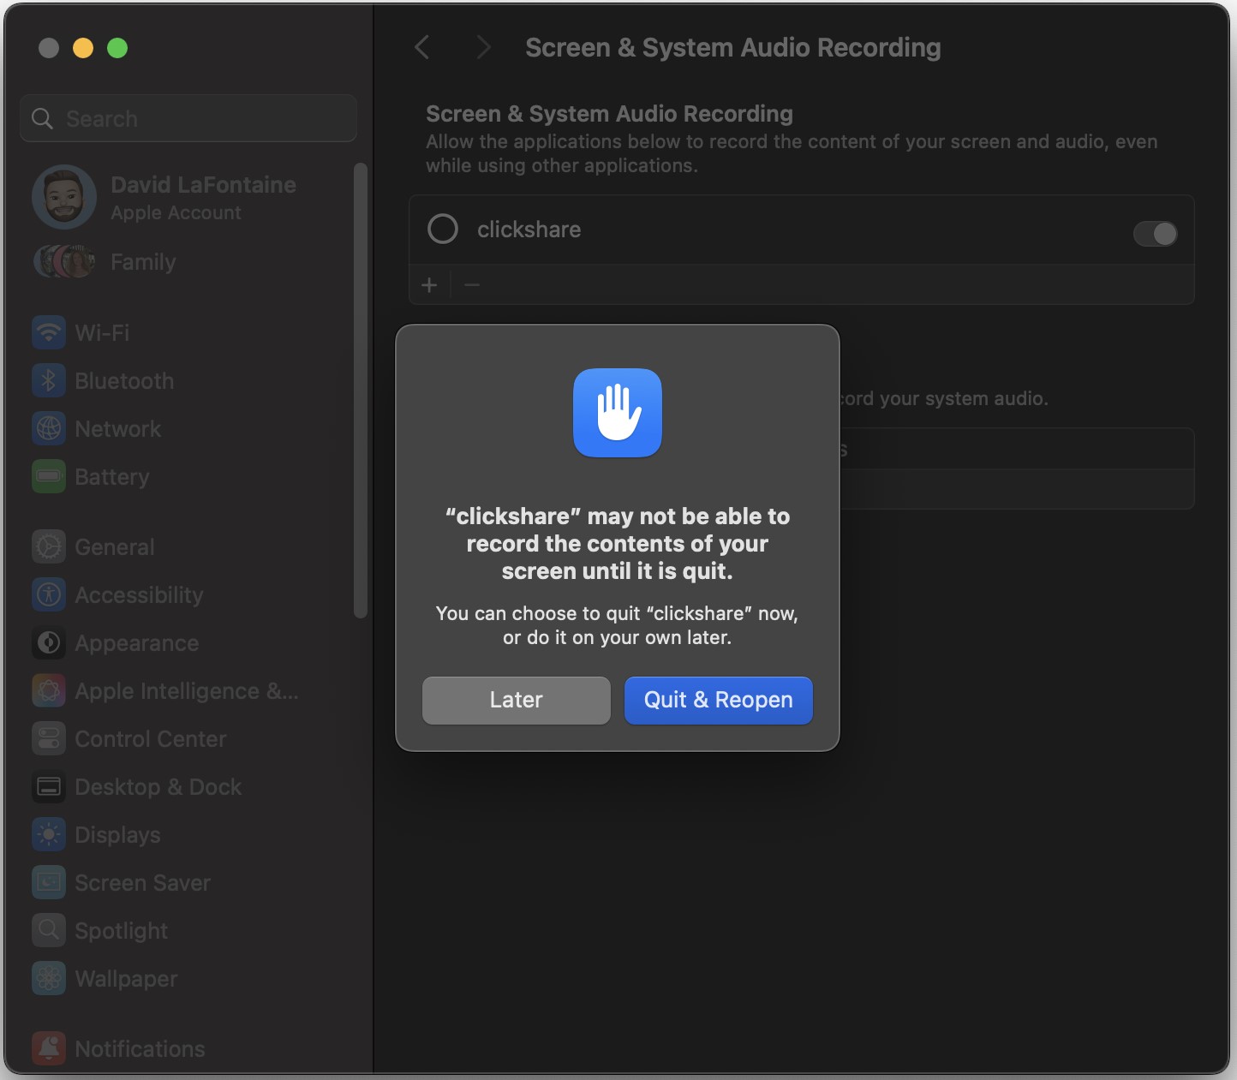The height and width of the screenshot is (1080, 1237).
Task: Click the green zoom window button
Action: coord(117,48)
